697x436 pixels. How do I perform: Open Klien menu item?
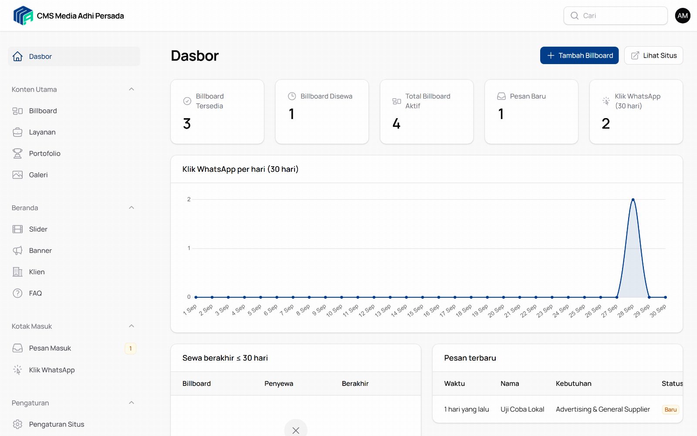pos(74,272)
